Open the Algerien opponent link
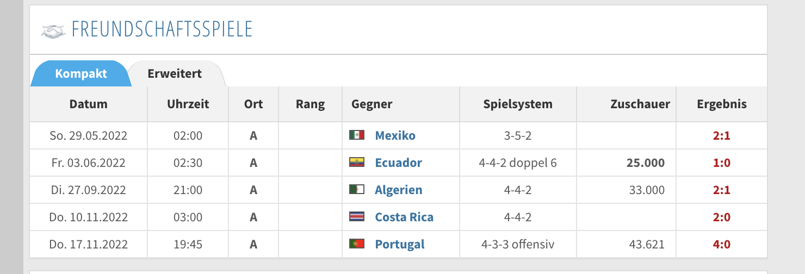805x274 pixels. pyautogui.click(x=399, y=190)
